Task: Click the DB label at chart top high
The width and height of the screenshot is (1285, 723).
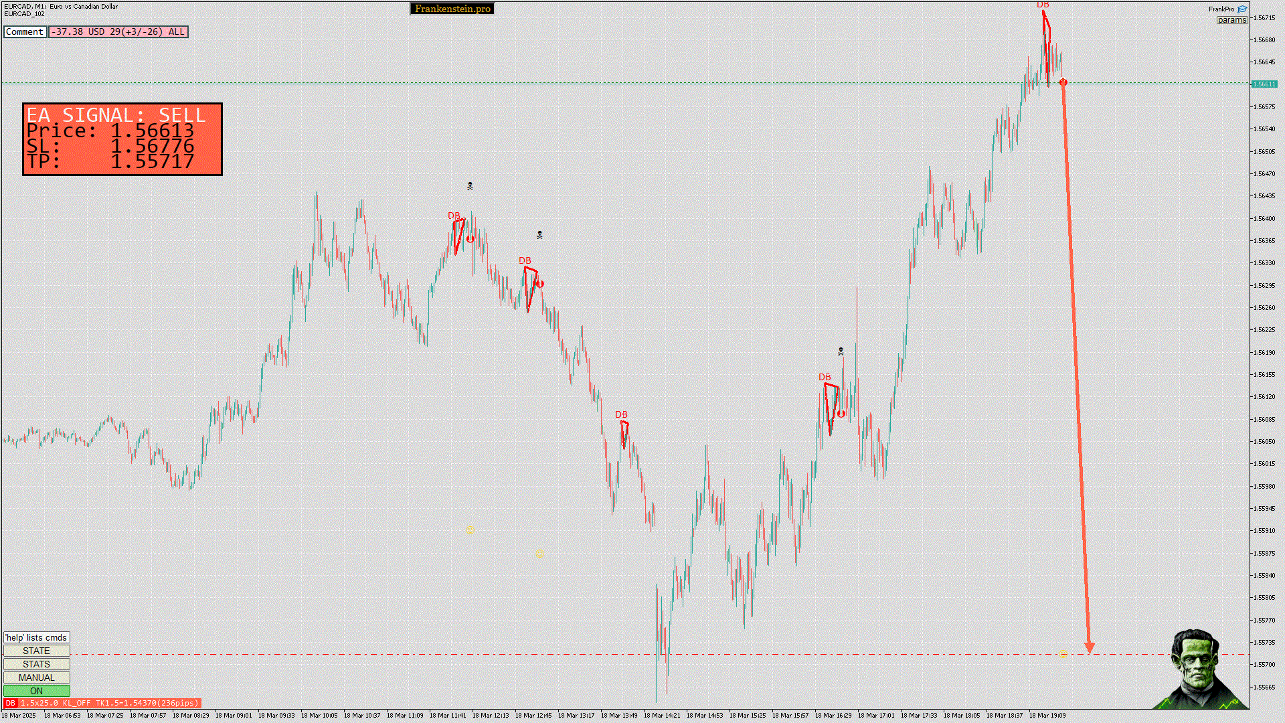Action: click(x=1043, y=5)
